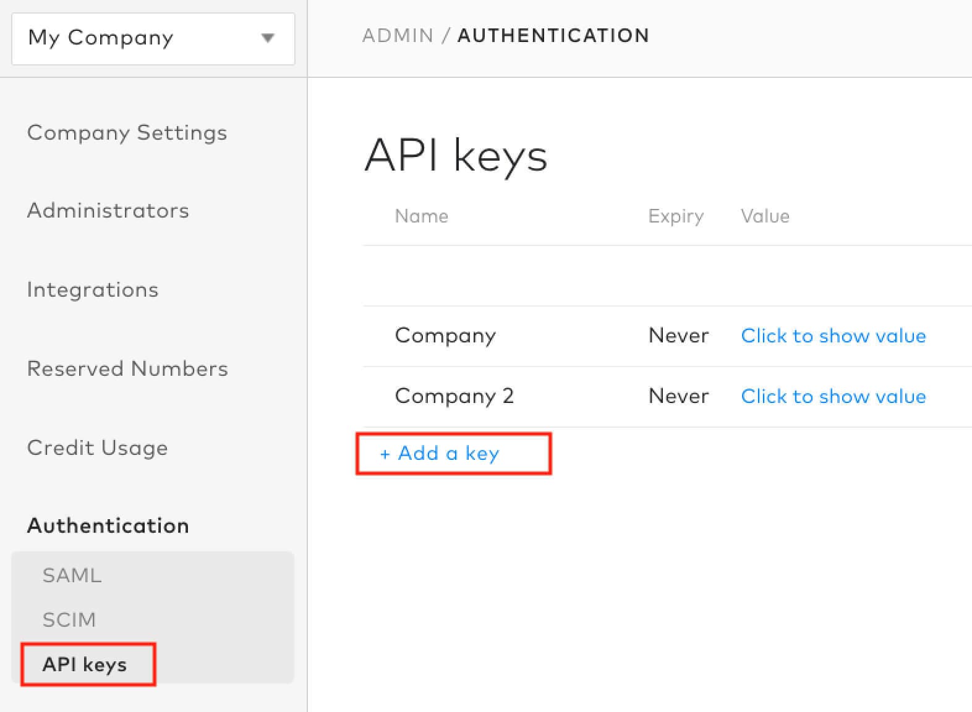Go to the Administrators section
Screen dimensions: 972x712
coord(108,211)
